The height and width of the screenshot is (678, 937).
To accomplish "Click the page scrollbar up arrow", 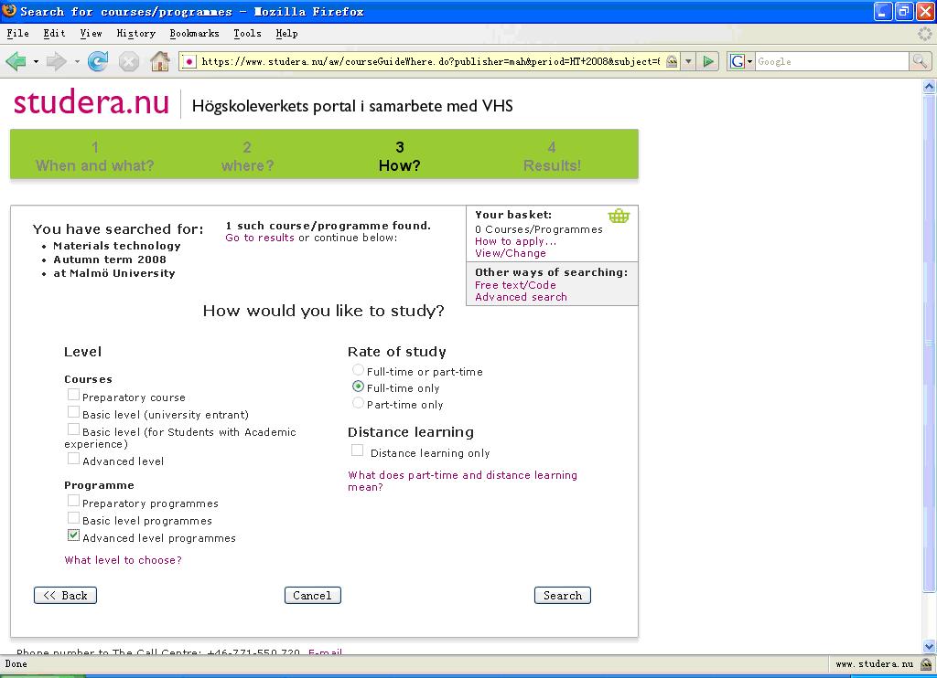I will pos(930,87).
